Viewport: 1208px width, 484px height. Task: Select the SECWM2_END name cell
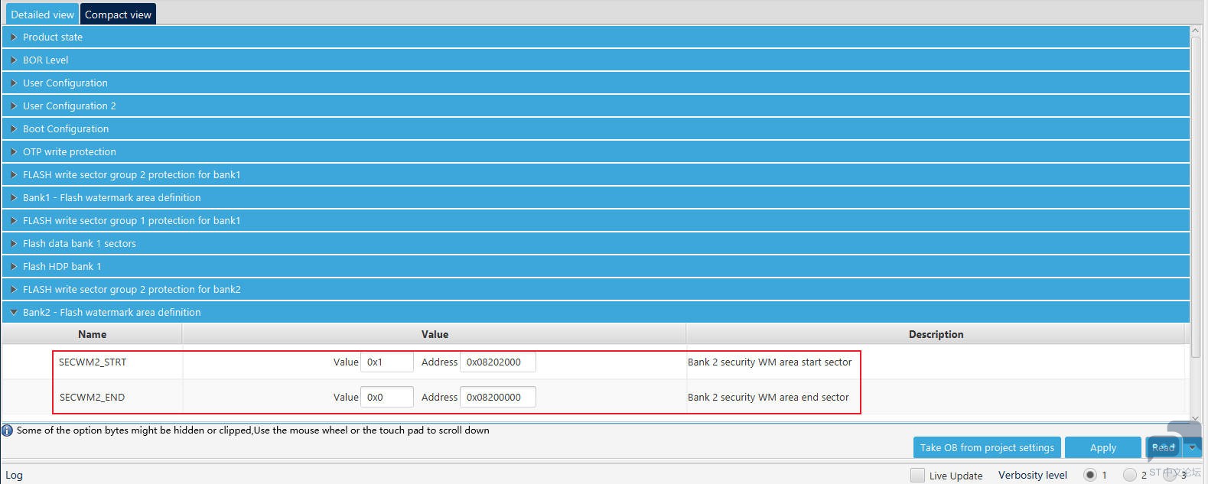[x=92, y=397]
